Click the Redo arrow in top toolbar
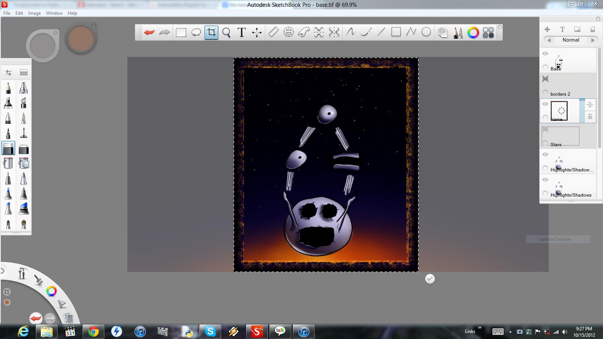 click(165, 32)
